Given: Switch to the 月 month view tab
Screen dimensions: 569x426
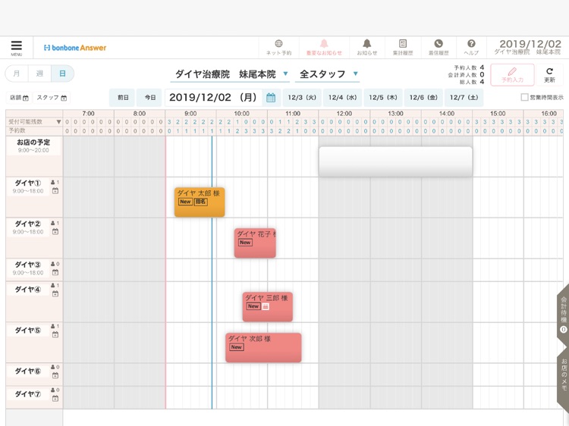Looking at the screenshot, I should point(17,74).
